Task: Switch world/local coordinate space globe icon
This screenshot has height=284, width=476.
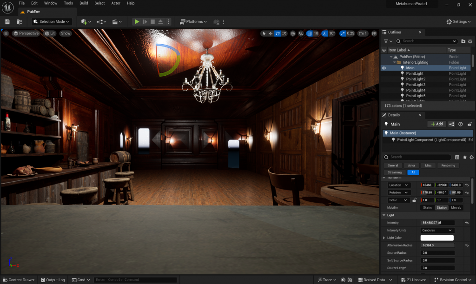Action: [x=293, y=33]
